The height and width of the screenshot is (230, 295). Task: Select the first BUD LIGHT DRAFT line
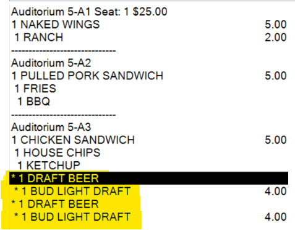tap(72, 191)
